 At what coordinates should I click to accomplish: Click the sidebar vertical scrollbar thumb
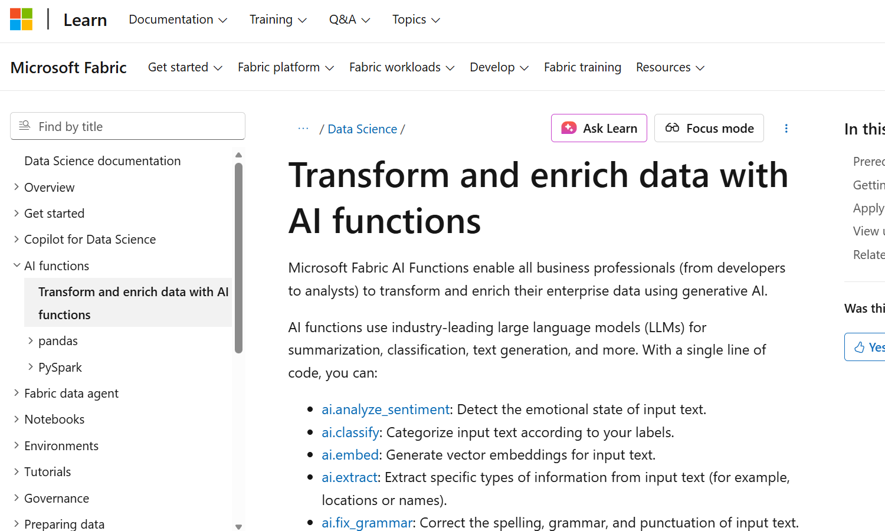point(238,258)
